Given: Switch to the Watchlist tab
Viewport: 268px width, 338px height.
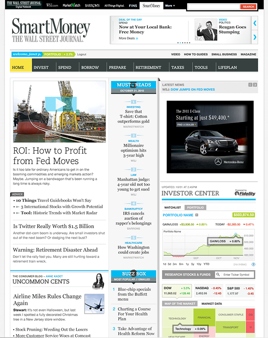Looking at the screenshot, I should [172, 207].
